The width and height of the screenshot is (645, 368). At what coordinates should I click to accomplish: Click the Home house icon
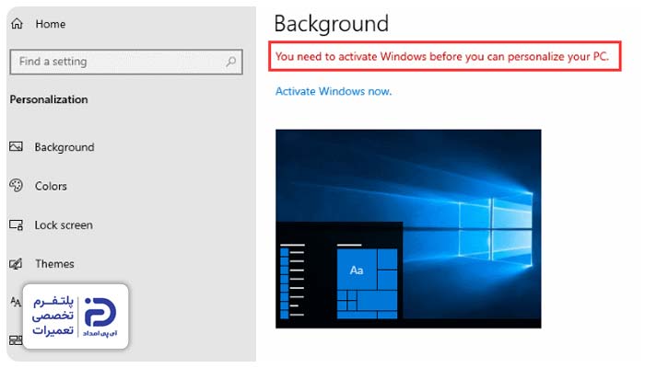point(17,24)
